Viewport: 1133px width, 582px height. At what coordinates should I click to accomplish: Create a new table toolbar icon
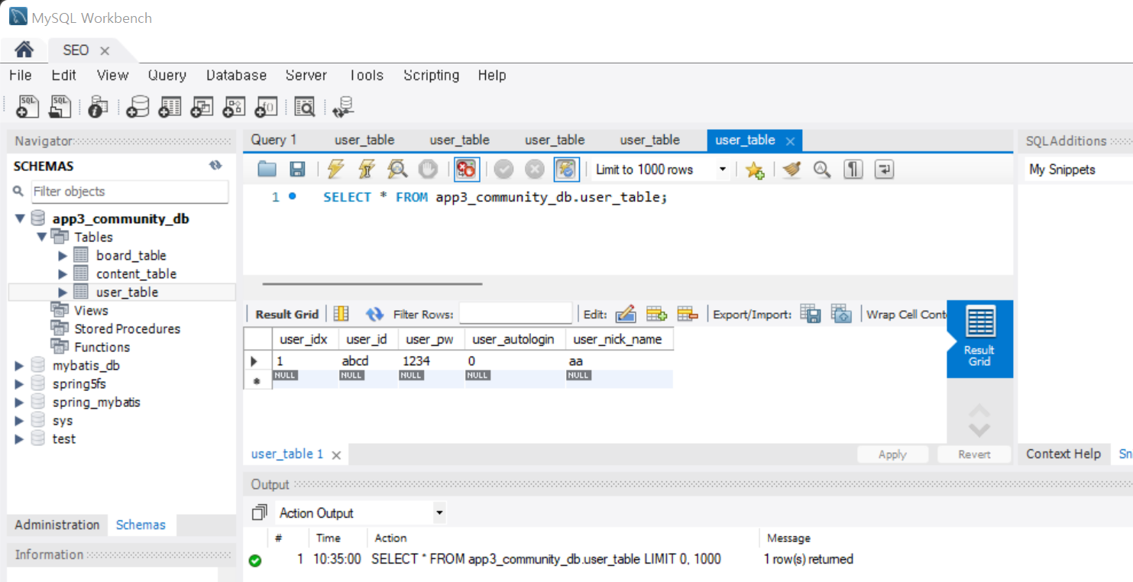tap(170, 107)
